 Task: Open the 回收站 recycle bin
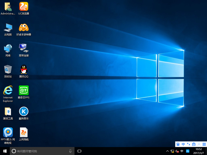tap(8, 69)
